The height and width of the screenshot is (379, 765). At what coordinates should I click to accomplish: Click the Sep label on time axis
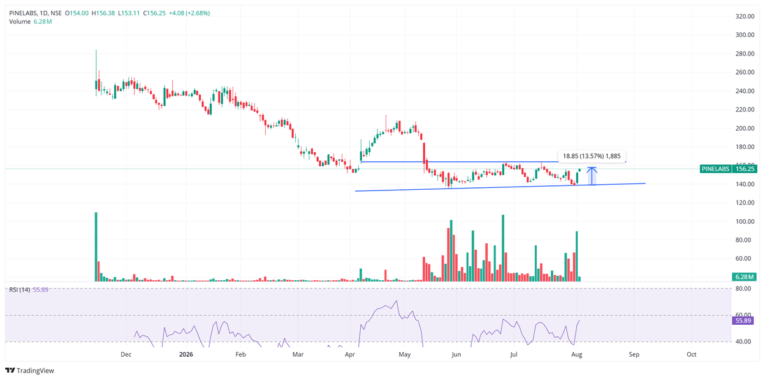[x=633, y=354]
